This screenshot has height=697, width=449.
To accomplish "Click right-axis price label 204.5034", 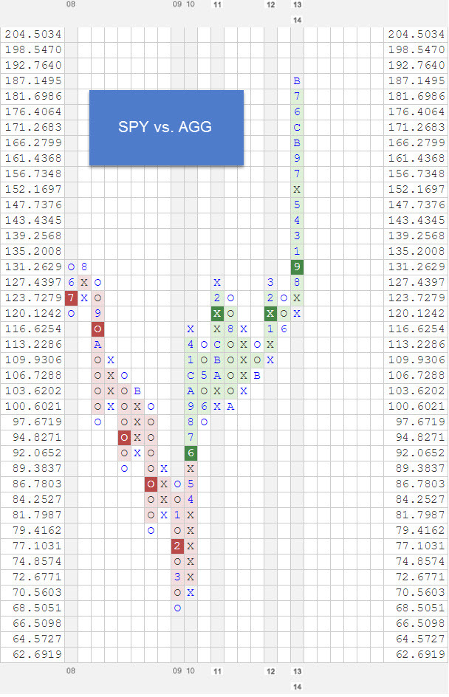I will 417,34.
